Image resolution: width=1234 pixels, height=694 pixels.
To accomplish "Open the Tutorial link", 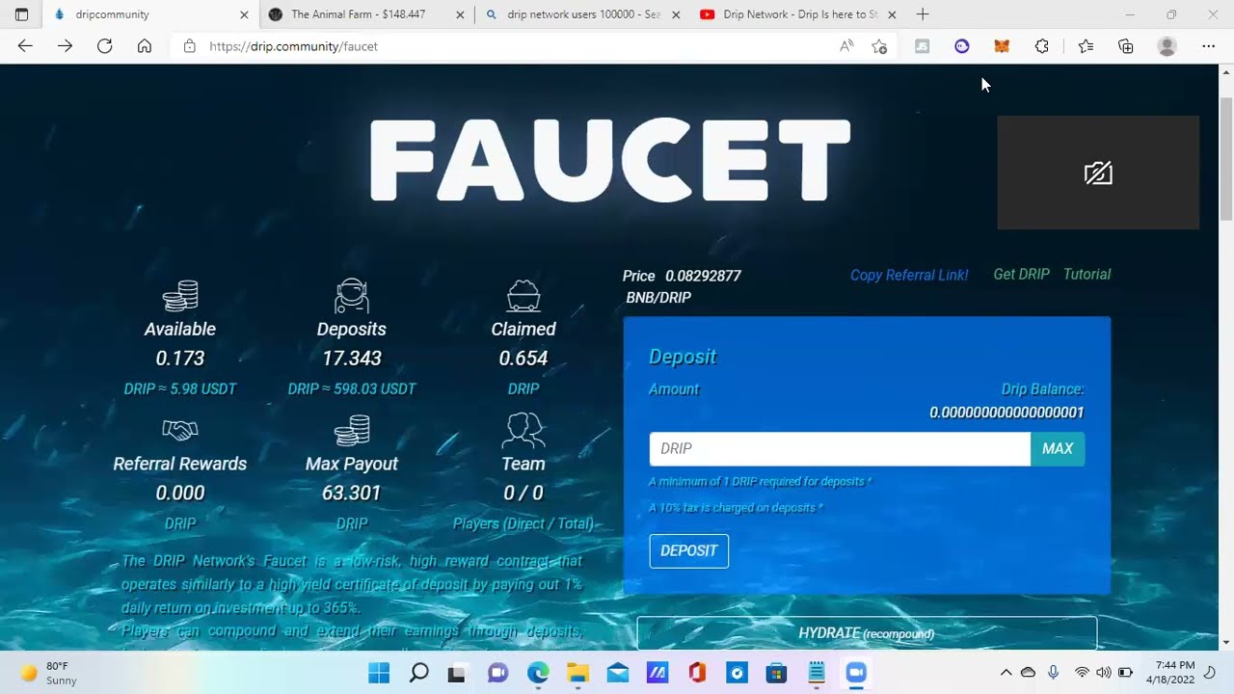I will pyautogui.click(x=1086, y=275).
